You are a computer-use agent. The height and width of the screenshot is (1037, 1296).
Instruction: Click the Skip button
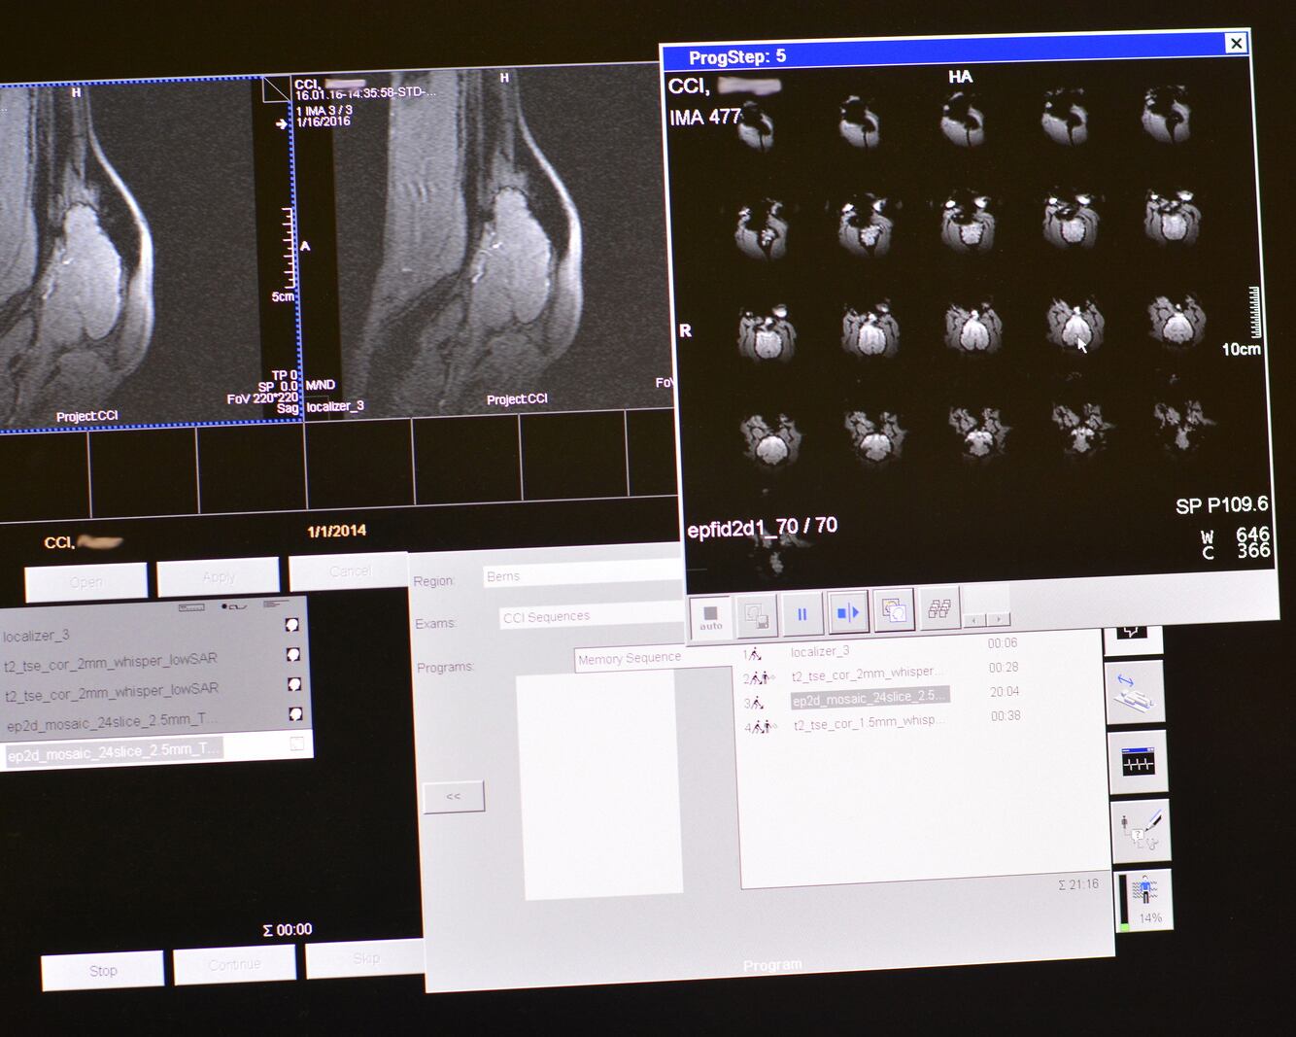click(365, 958)
